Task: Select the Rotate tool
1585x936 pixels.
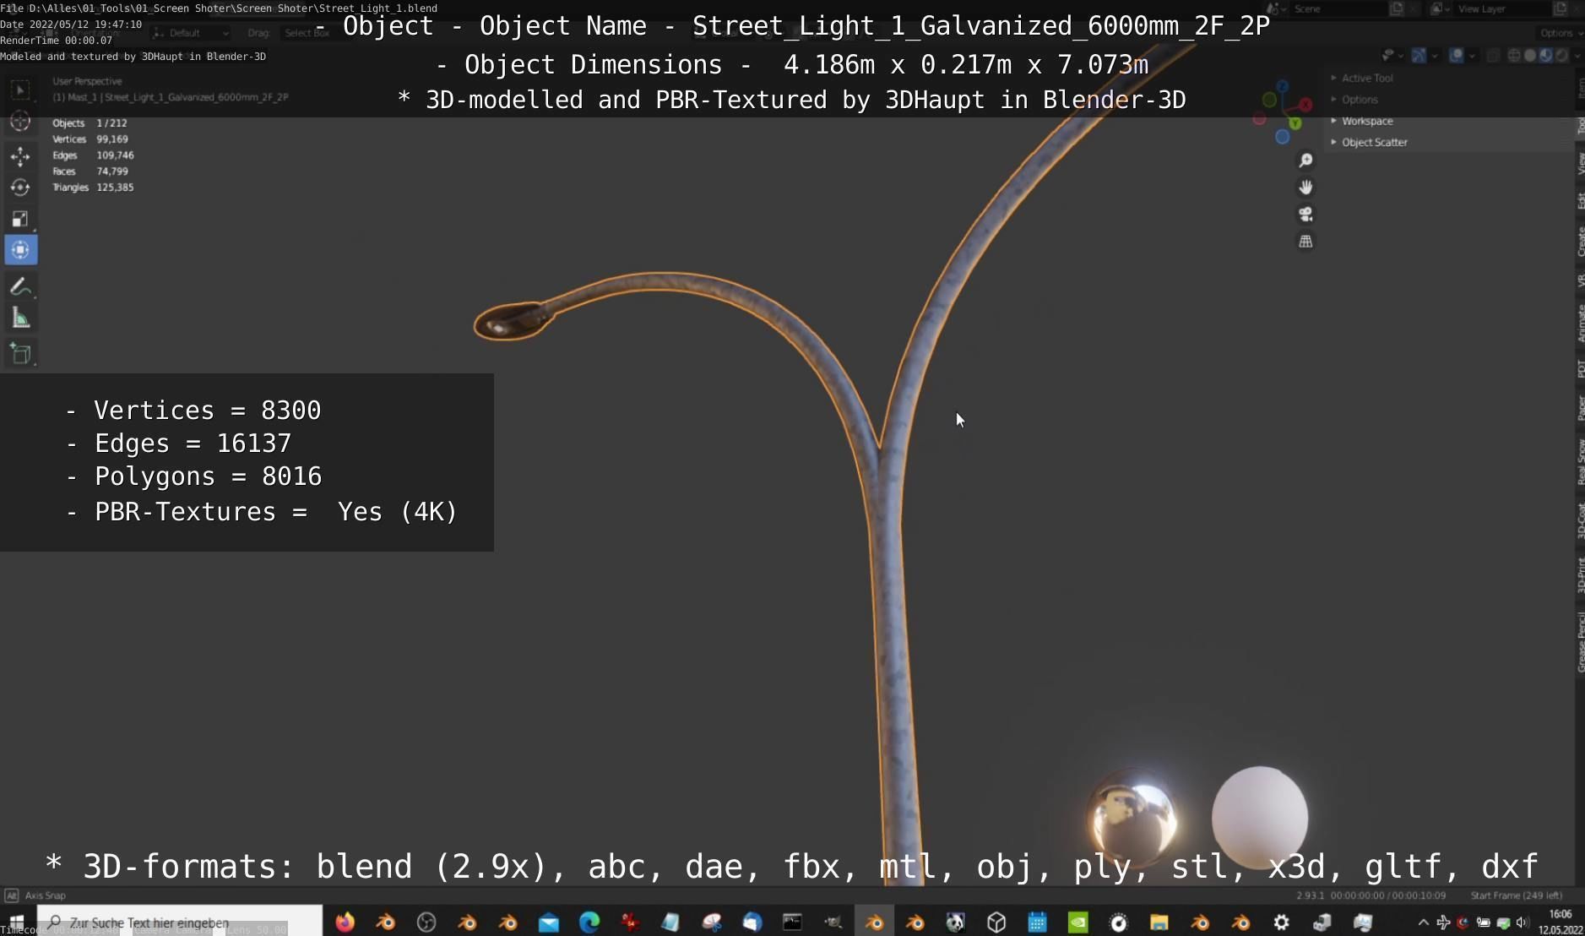Action: click(20, 188)
